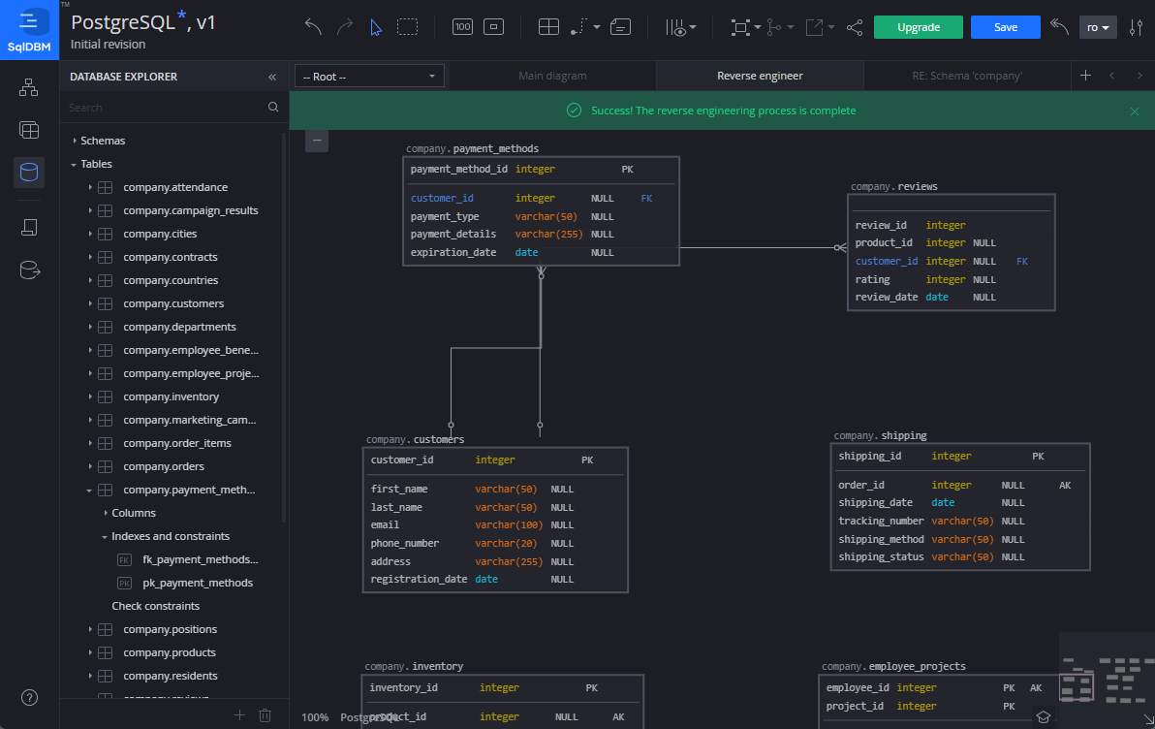This screenshot has width=1155, height=729.
Task: Open the diagram hierarchy sidebar icon
Action: tap(29, 87)
